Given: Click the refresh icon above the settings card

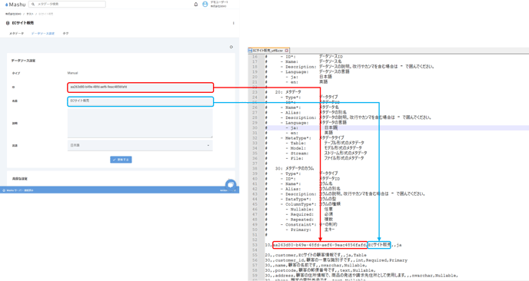Looking at the screenshot, I should click(231, 47).
